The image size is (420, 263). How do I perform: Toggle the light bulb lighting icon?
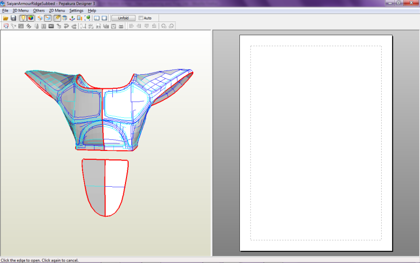pos(23,18)
